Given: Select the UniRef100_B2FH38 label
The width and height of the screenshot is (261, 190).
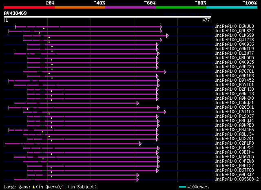Looking at the screenshot, I should pyautogui.click(x=234, y=89).
